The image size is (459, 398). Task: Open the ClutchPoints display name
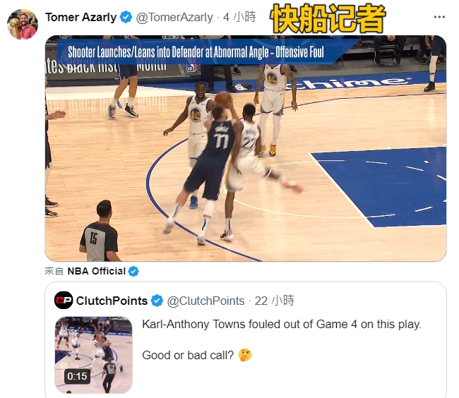(112, 301)
